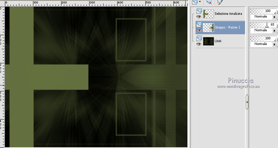The width and height of the screenshot is (278, 148).
Task: Open the New Layer dropdown arrow
Action: pyautogui.click(x=200, y=2)
